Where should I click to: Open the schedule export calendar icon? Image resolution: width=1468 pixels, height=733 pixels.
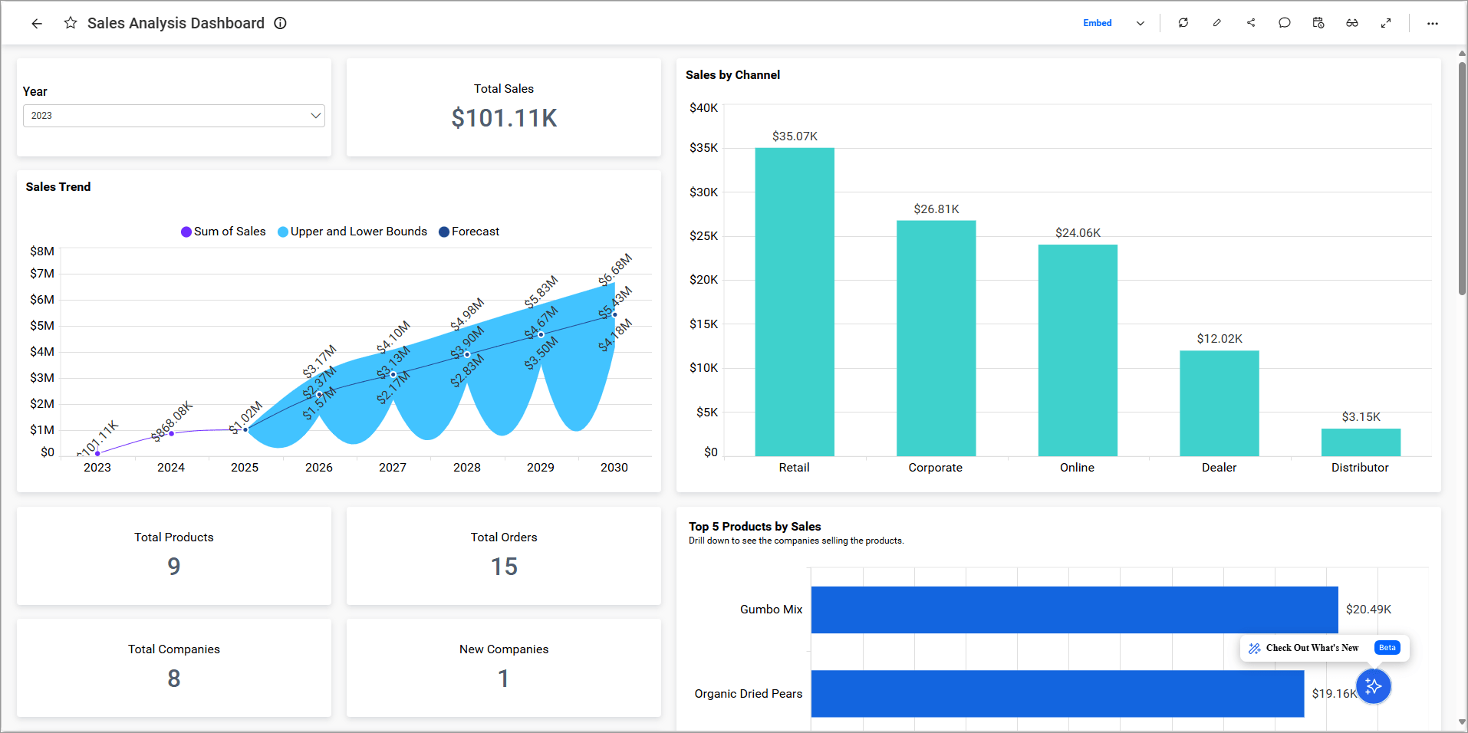pos(1318,23)
